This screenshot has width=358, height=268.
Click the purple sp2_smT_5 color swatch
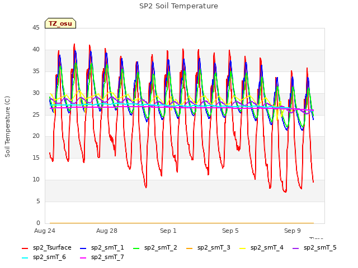(296, 248)
